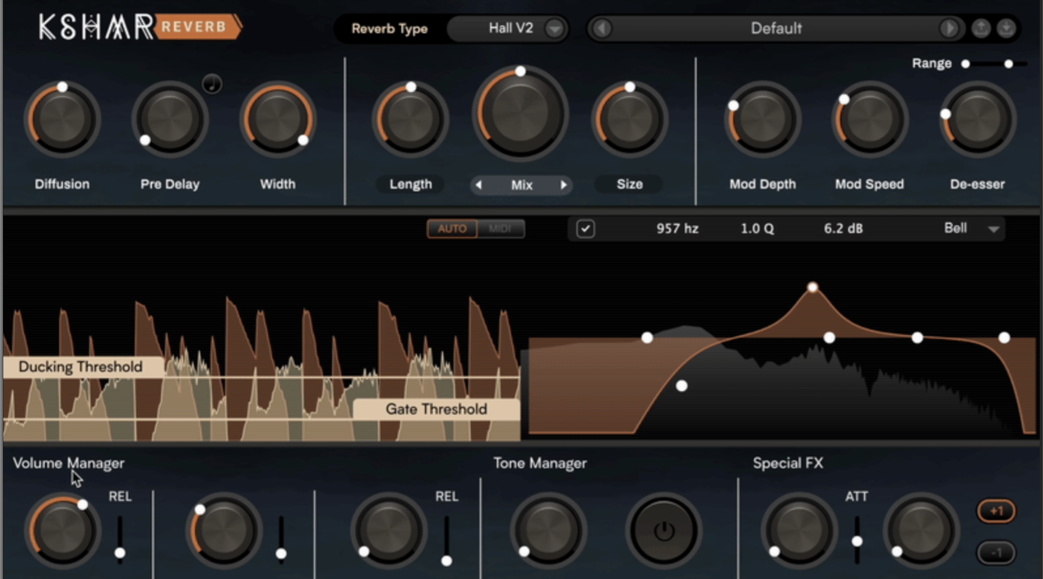
Task: Click the Range slider right handle
Action: click(1008, 64)
